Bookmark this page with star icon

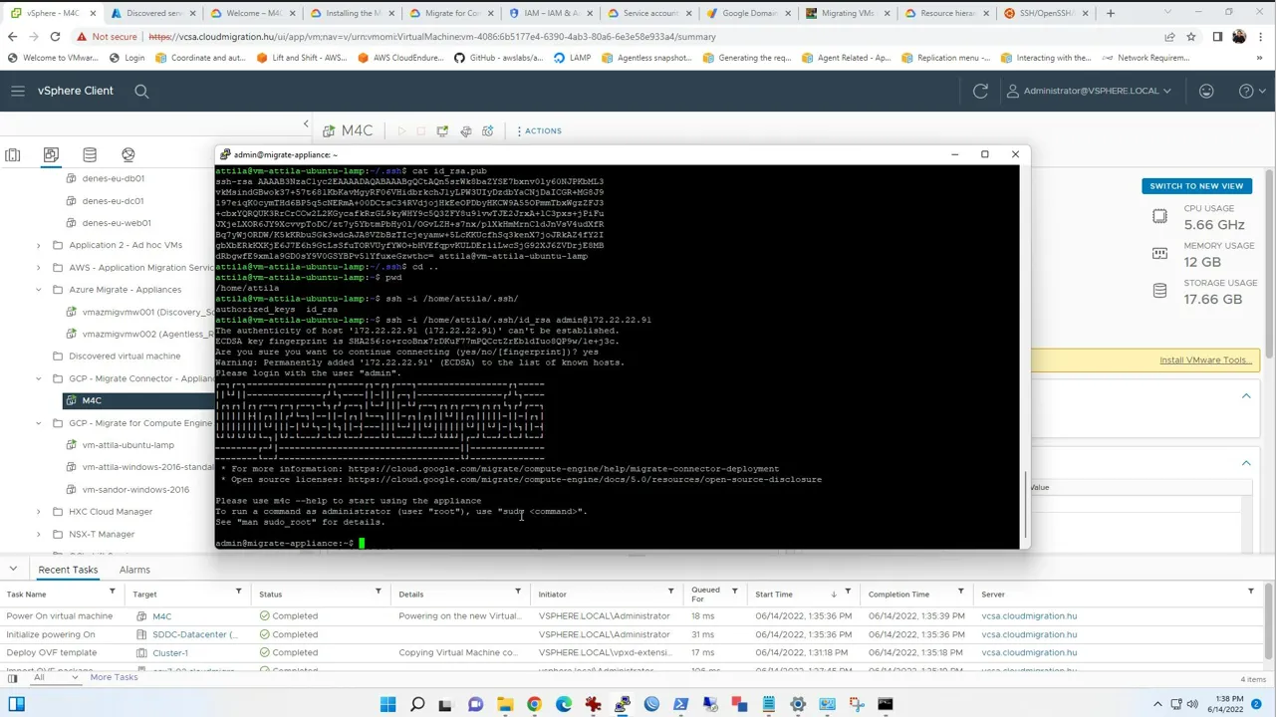coord(1191,37)
